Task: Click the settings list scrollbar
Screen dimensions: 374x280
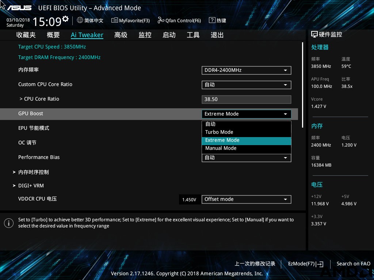Action: pos(302,85)
